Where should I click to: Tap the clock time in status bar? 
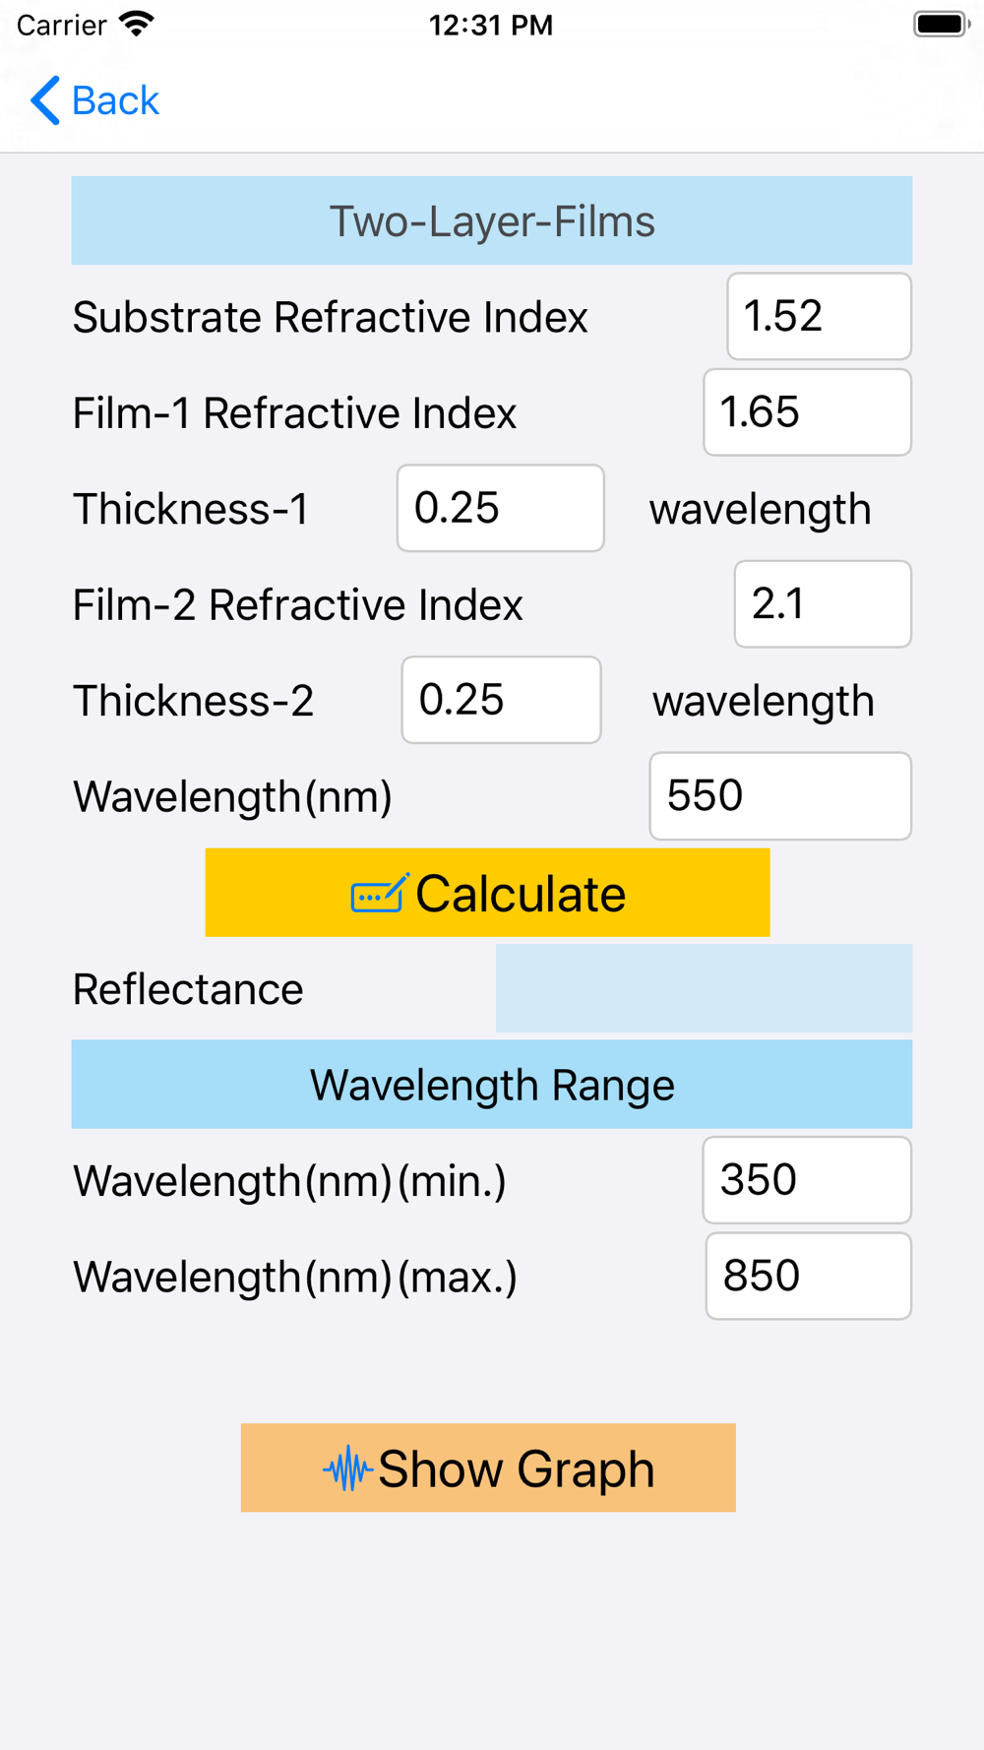tap(491, 25)
